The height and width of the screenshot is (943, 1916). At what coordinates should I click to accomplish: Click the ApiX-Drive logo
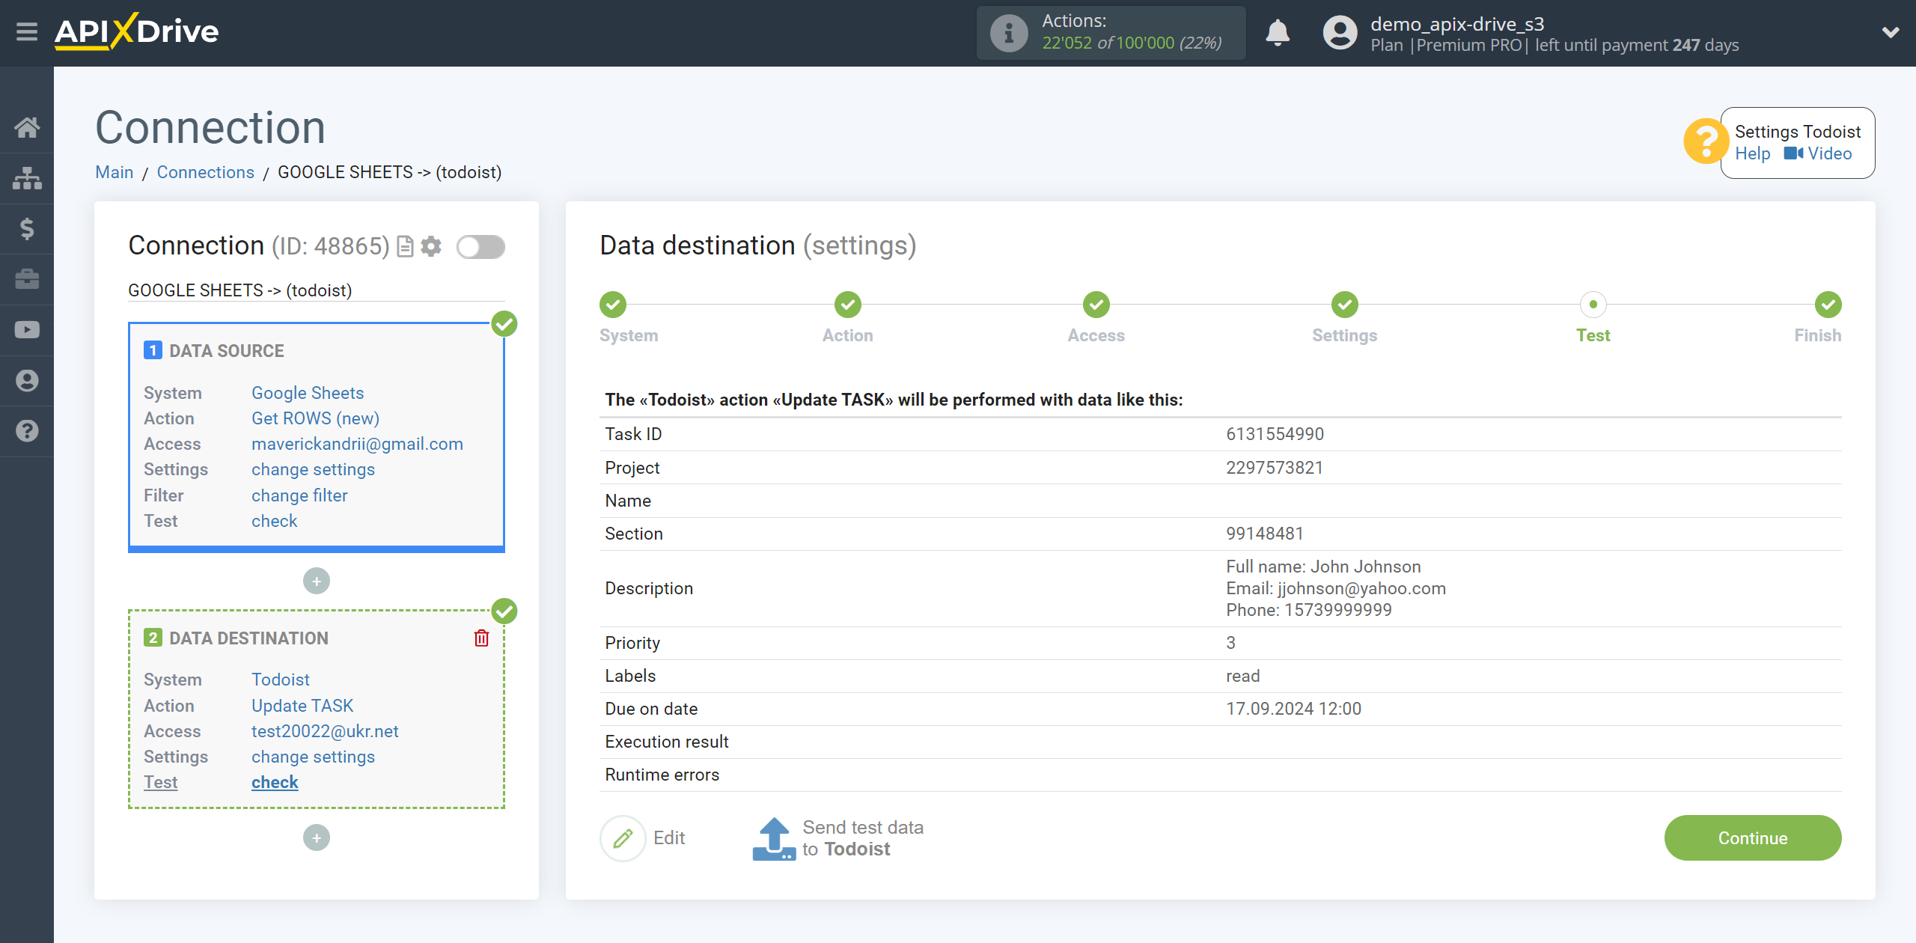136,31
